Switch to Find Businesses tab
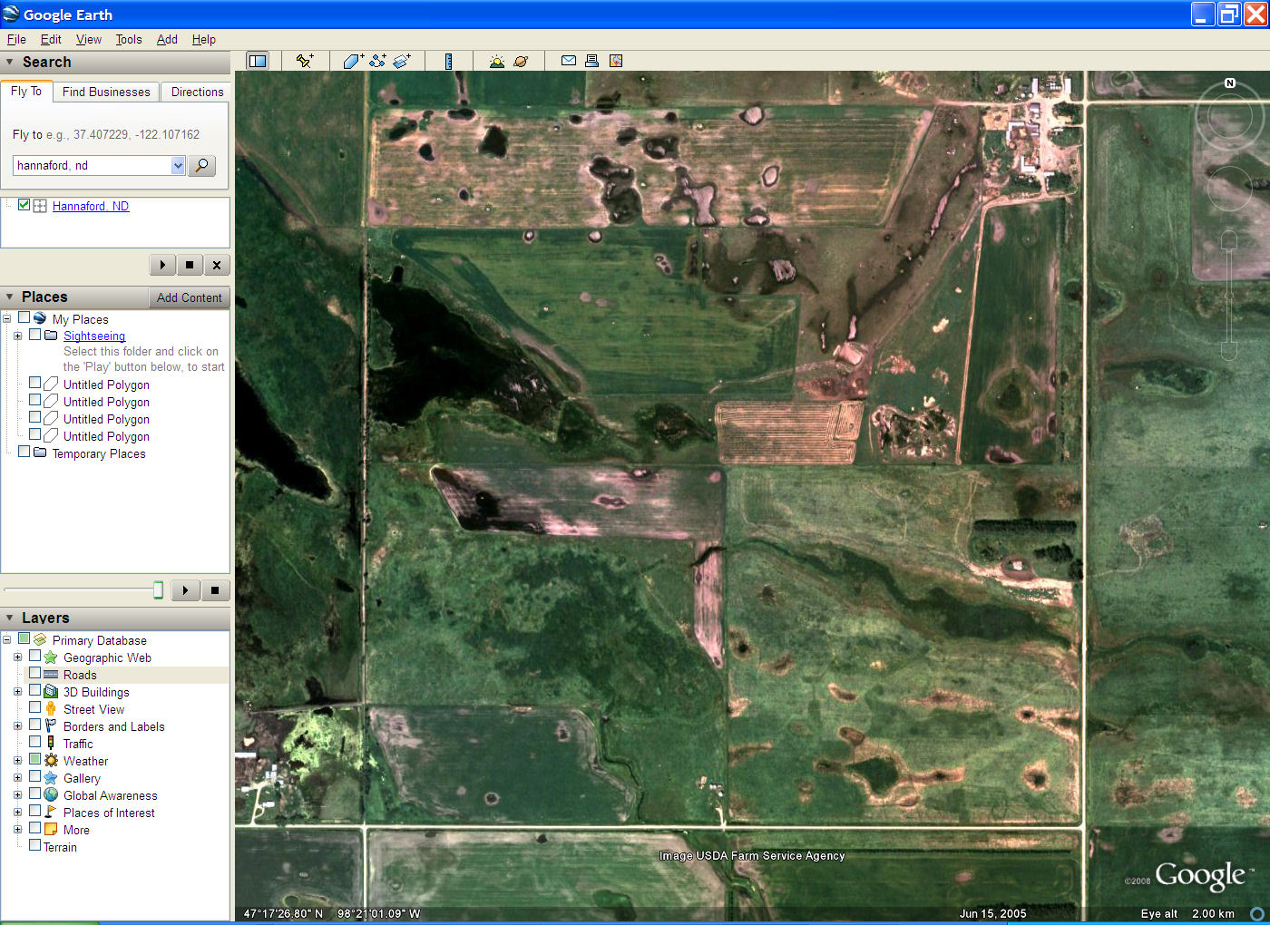 [x=106, y=92]
